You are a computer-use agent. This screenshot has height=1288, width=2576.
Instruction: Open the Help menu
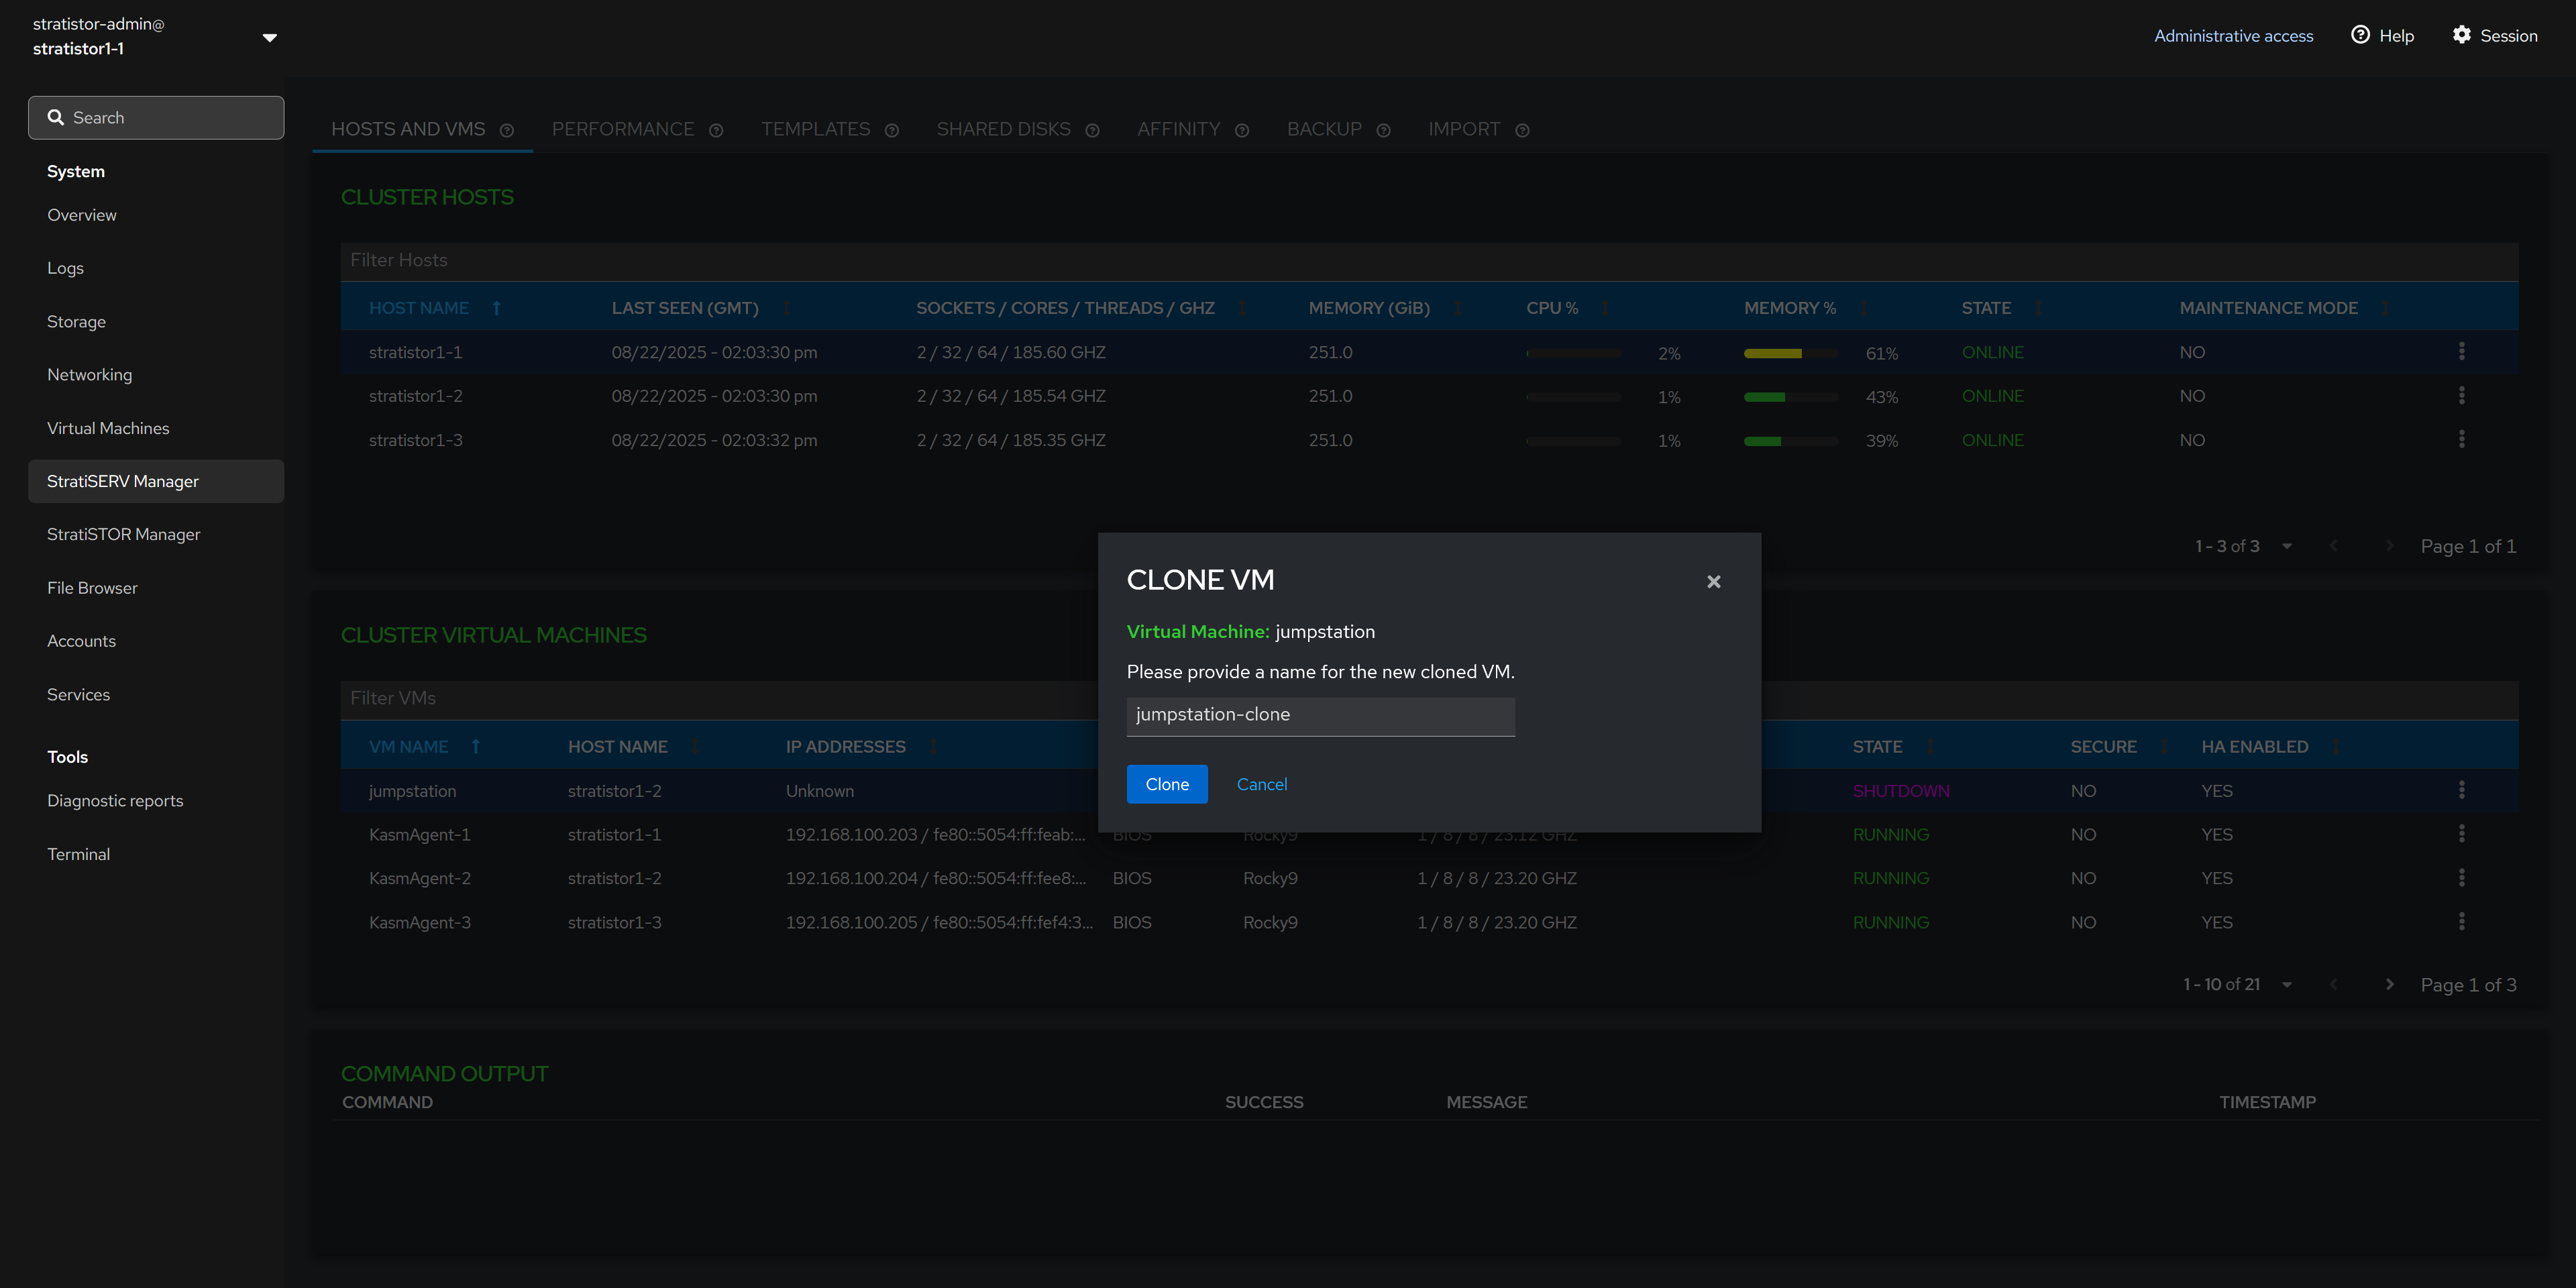click(2382, 36)
